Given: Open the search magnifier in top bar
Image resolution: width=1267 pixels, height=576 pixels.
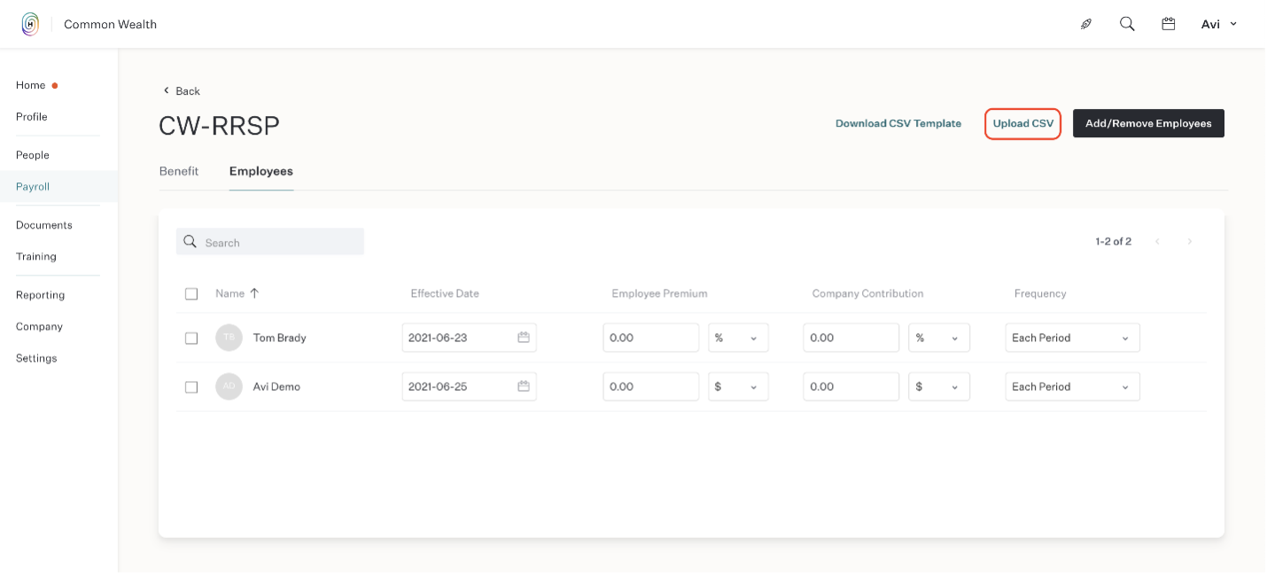Looking at the screenshot, I should 1127,24.
